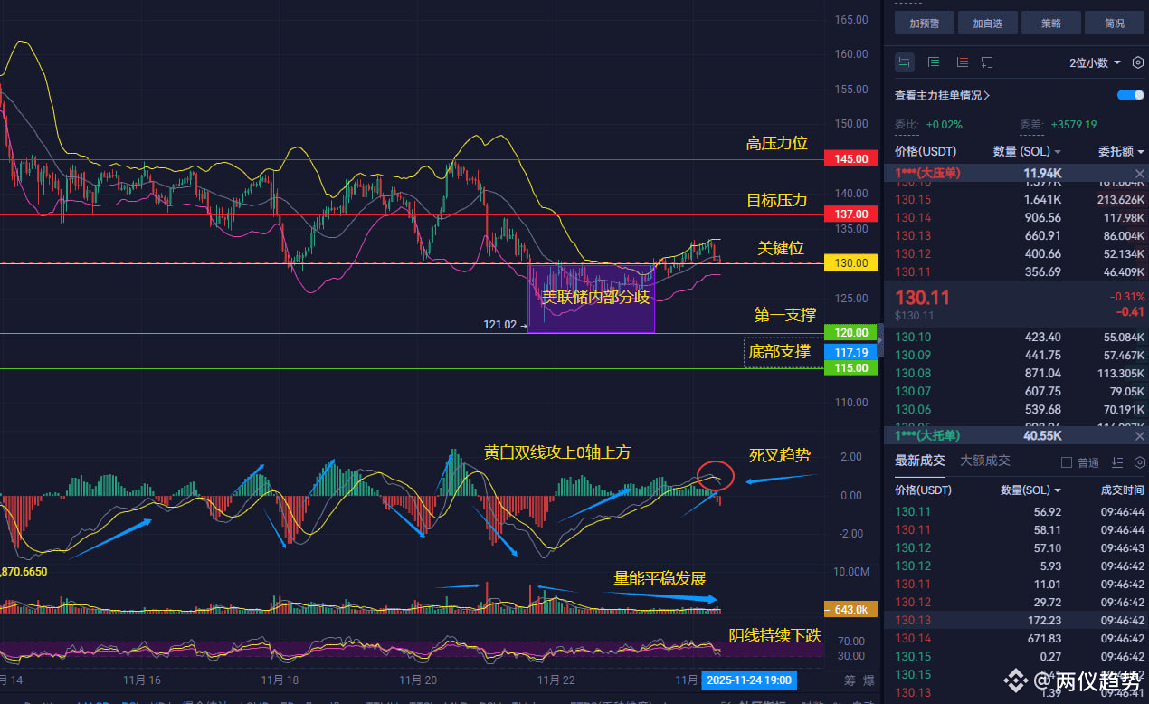Switch to the 大额成交 tab
This screenshot has height=704, width=1149.
click(x=985, y=461)
